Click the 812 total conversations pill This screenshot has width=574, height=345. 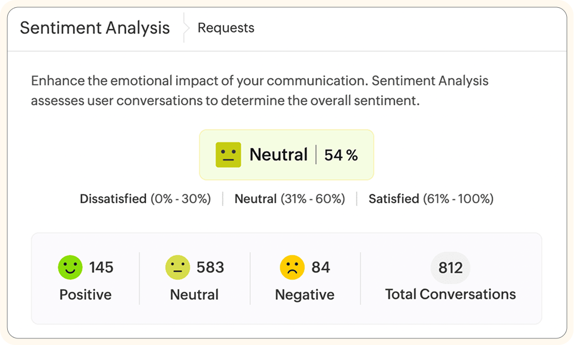tap(451, 268)
